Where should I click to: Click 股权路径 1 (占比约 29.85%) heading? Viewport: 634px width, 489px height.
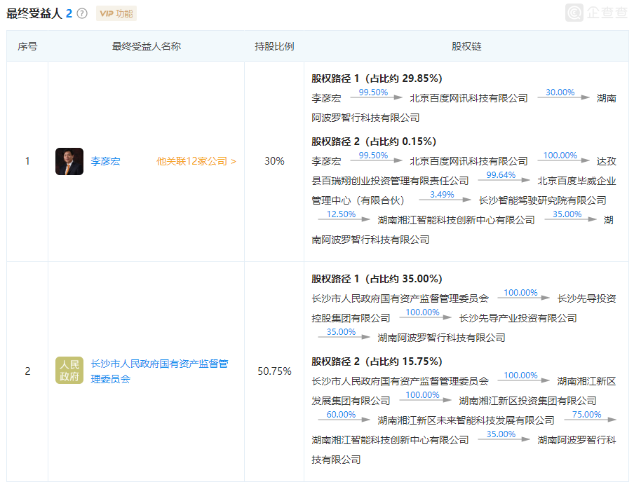click(x=377, y=78)
